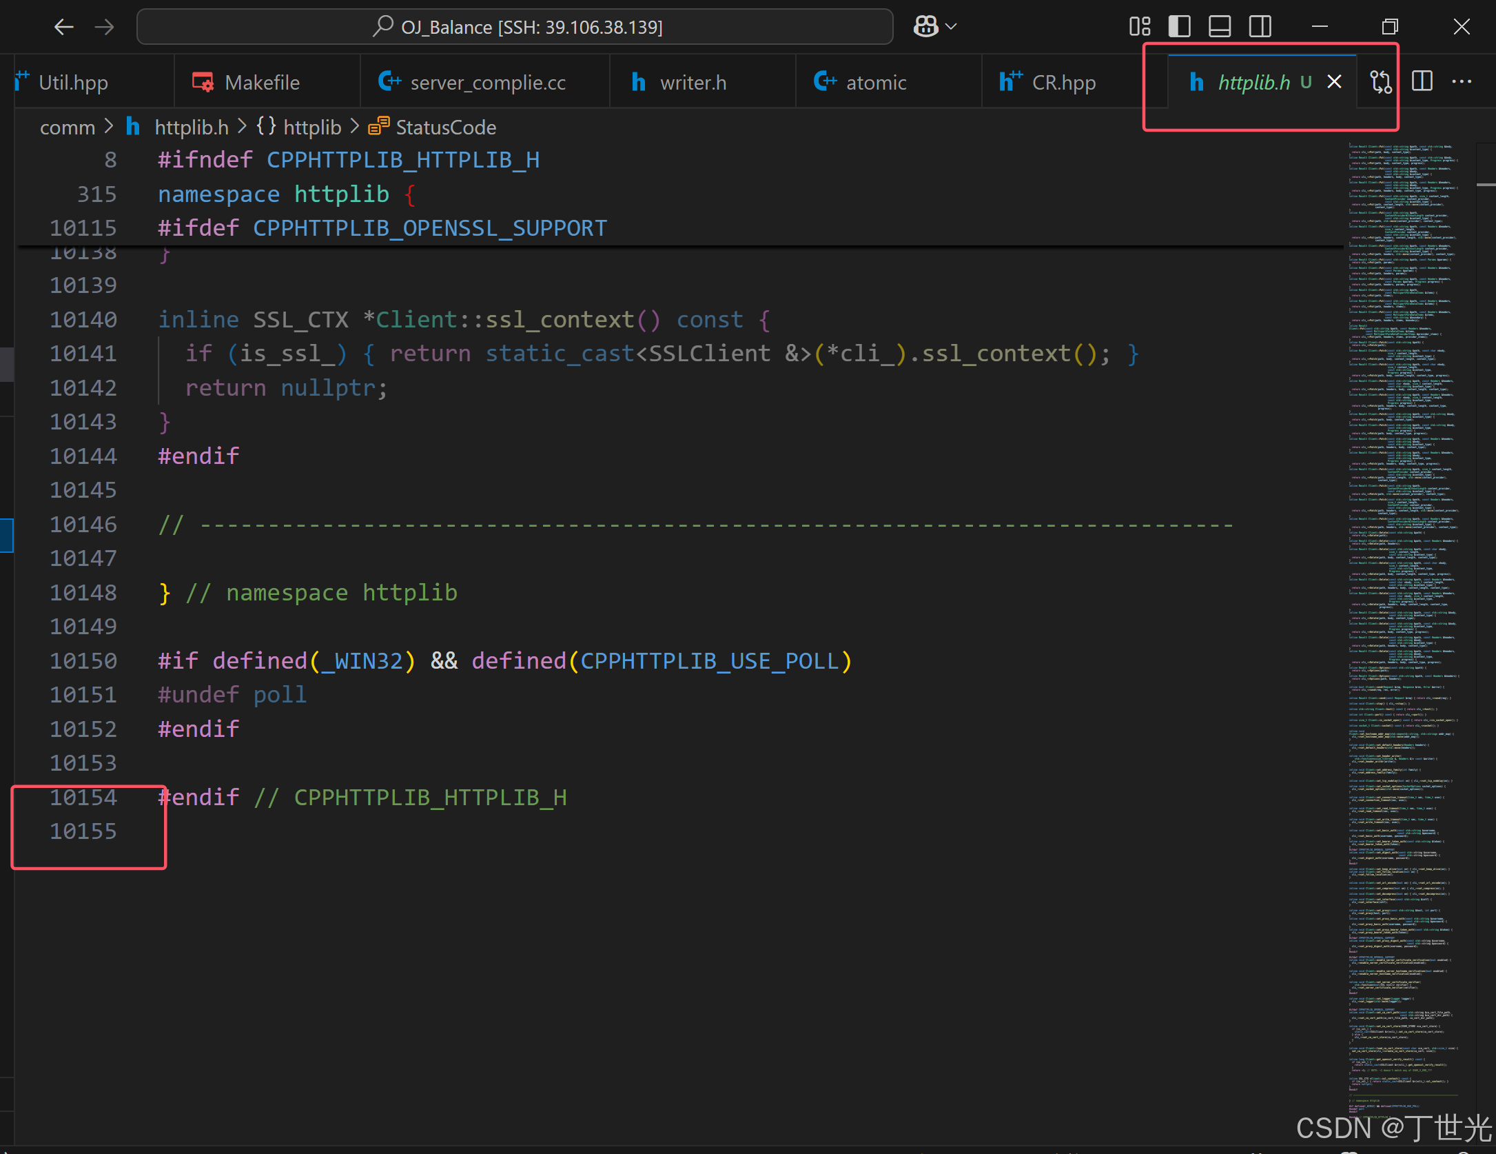
Task: Switch to server_complie.cc tab
Action: [x=487, y=83]
